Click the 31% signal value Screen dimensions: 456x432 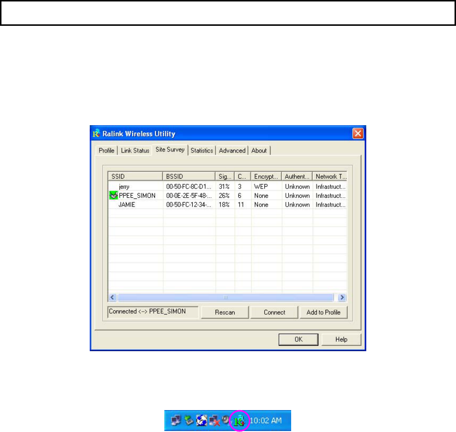point(224,187)
